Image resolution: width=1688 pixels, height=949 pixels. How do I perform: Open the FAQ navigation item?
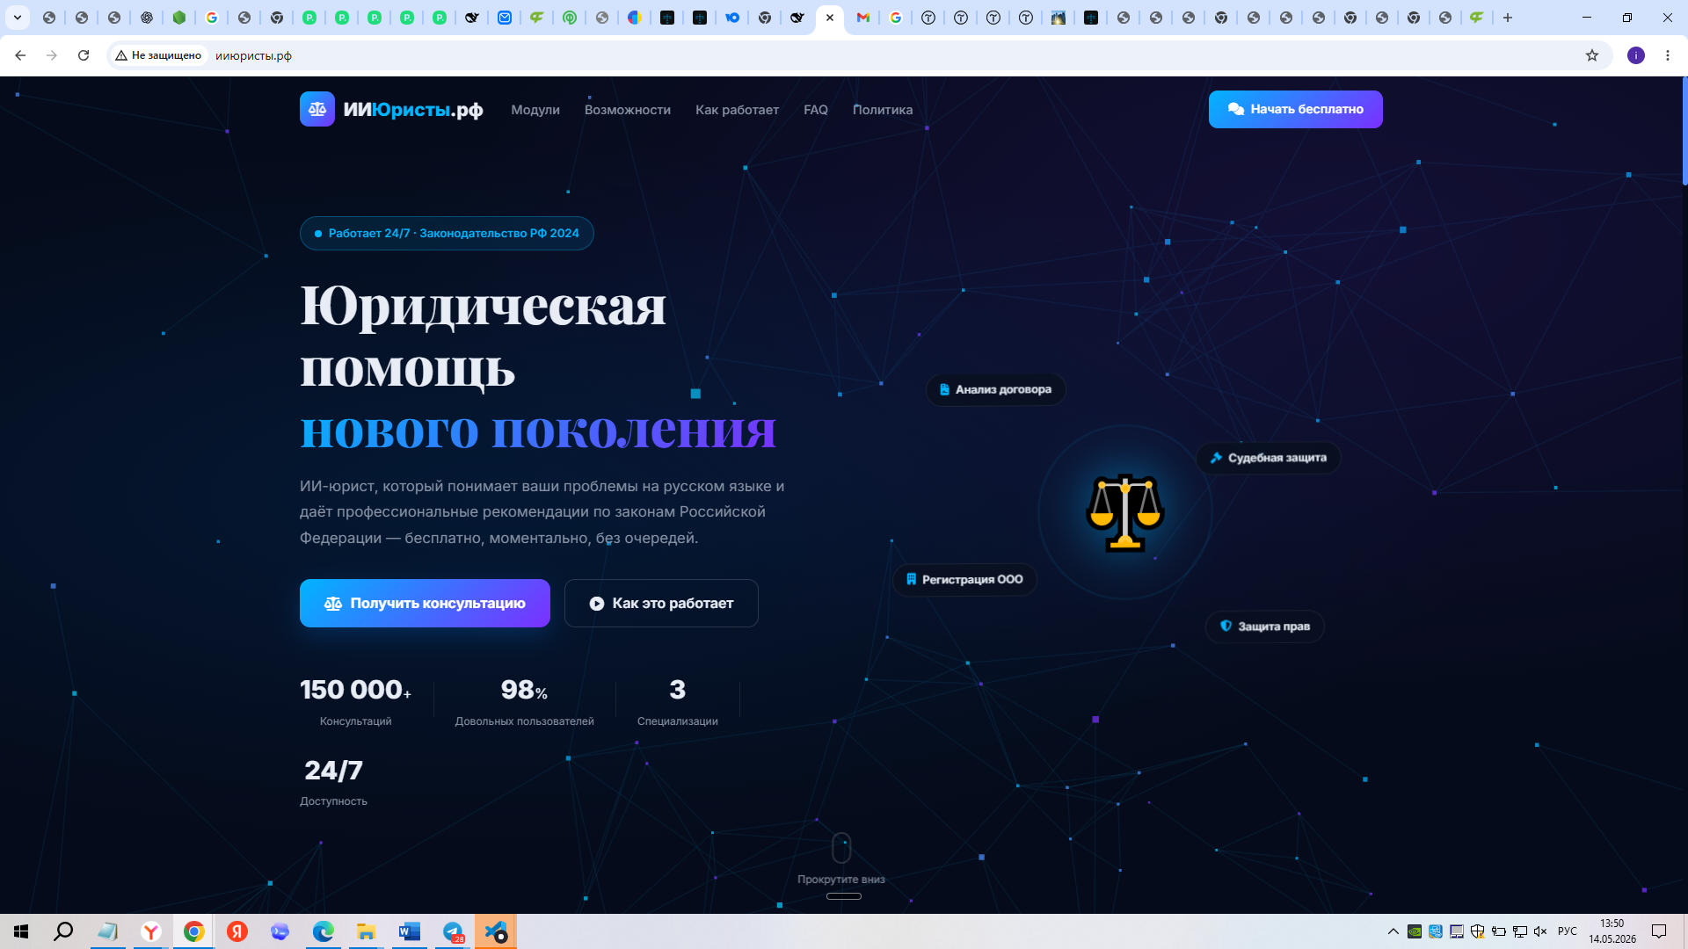(x=816, y=110)
